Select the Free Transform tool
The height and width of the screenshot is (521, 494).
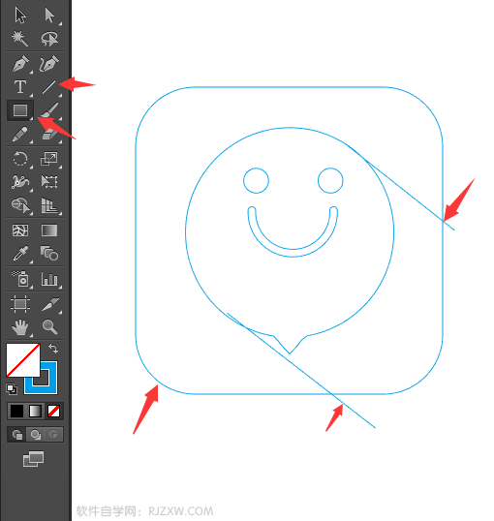(x=49, y=182)
